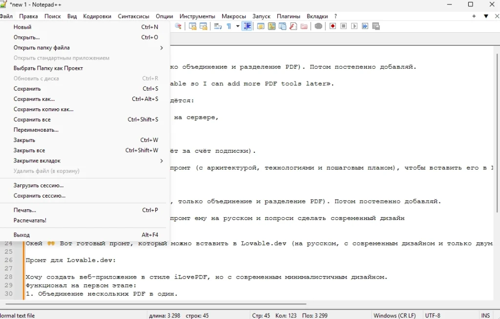Click 'Выход' to exit Notepad++
The image size is (500, 319).
pos(21,235)
